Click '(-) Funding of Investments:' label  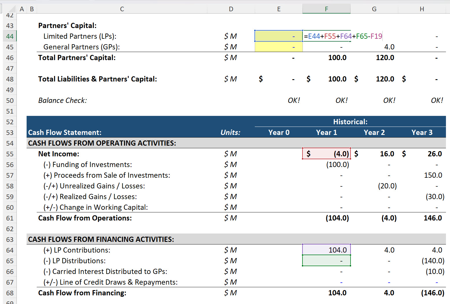[x=88, y=164]
